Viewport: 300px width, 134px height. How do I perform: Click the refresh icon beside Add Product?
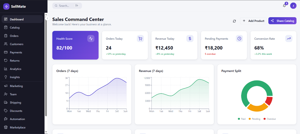click(x=234, y=21)
